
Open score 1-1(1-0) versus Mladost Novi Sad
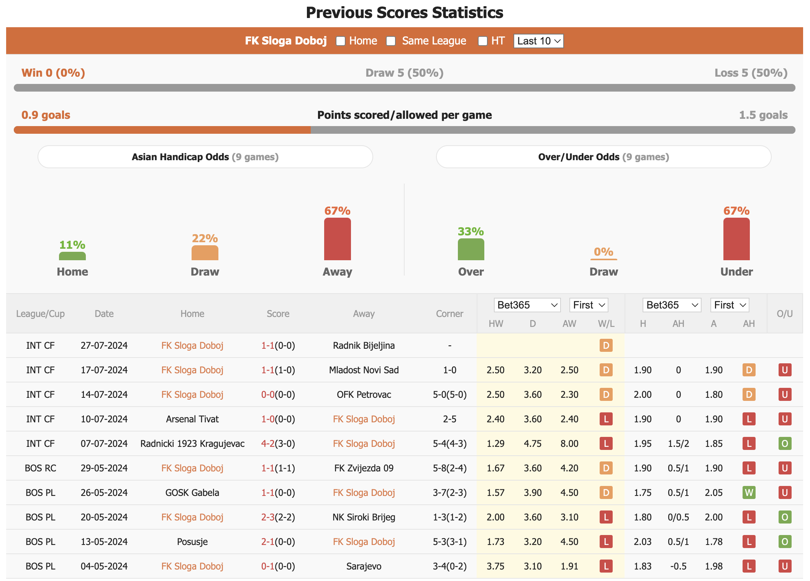(x=278, y=370)
